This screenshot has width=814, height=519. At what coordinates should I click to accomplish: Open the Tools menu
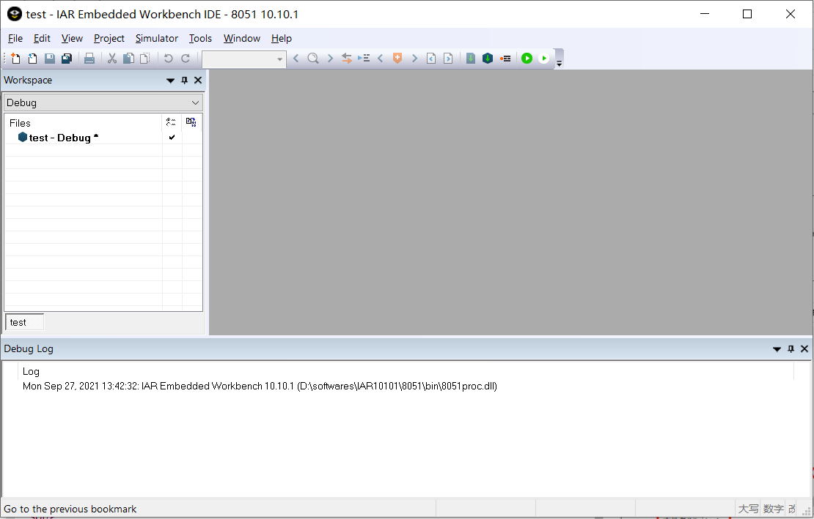(x=200, y=38)
